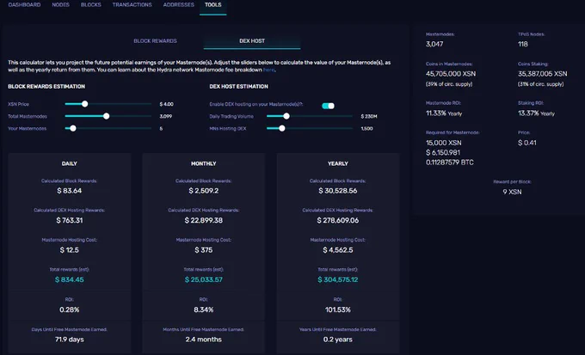Click MNs Hosting DEX value 1,500
This screenshot has height=355, width=585.
pyautogui.click(x=366, y=129)
